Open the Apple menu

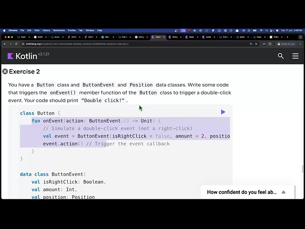(4, 31)
